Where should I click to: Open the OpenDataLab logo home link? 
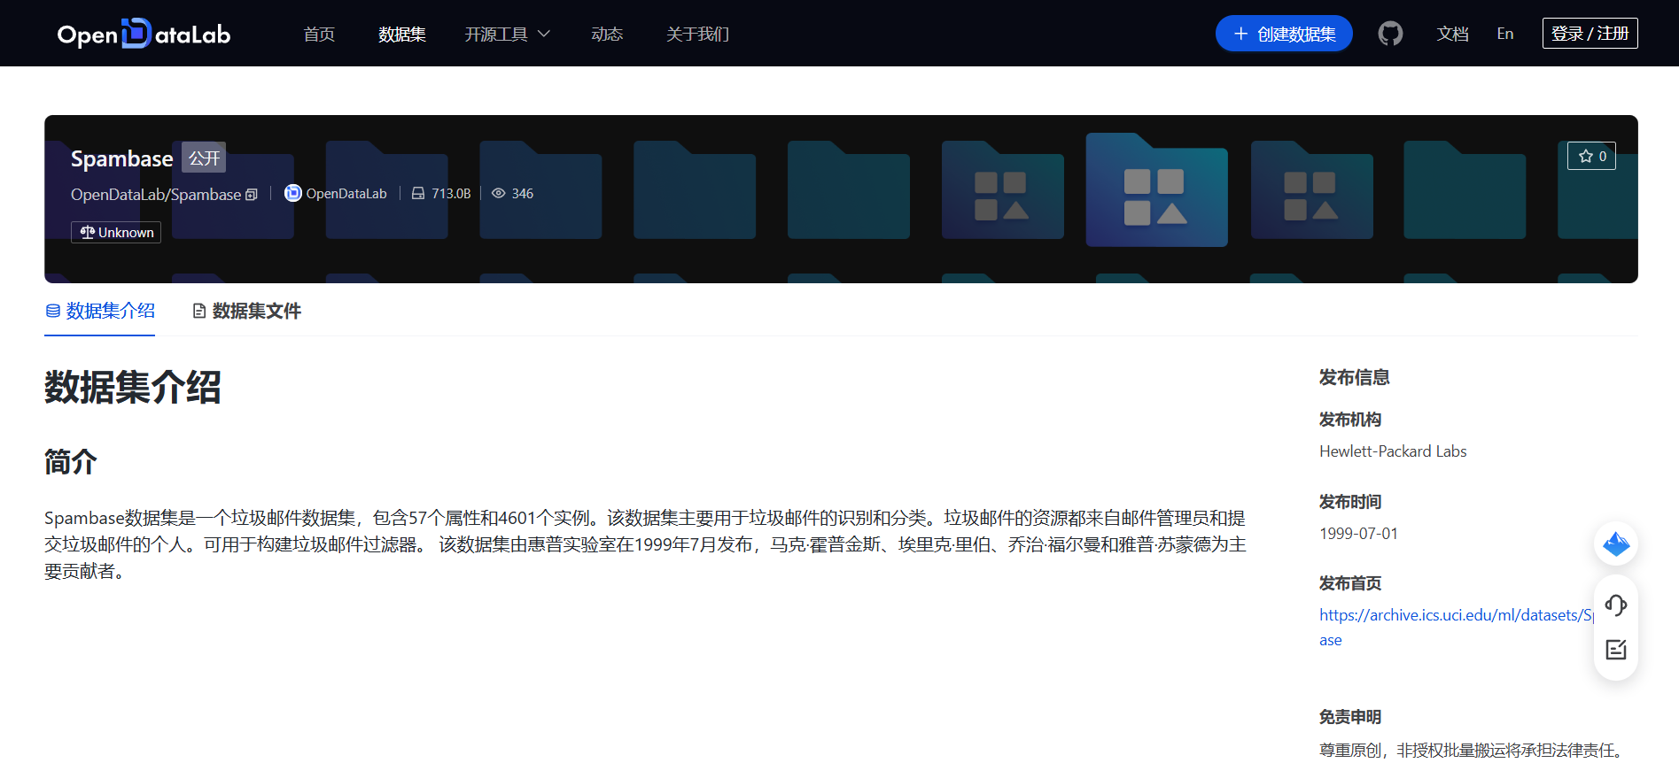click(144, 34)
